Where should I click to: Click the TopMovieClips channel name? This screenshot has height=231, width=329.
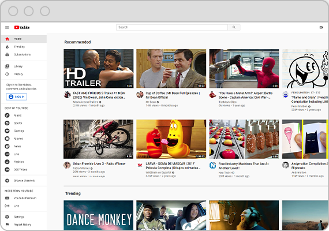click(227, 102)
